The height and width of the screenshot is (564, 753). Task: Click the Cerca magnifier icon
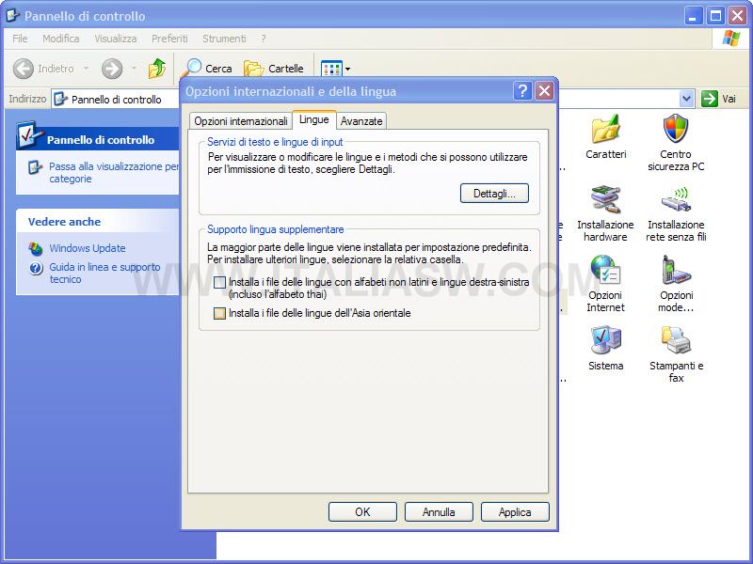(x=191, y=68)
